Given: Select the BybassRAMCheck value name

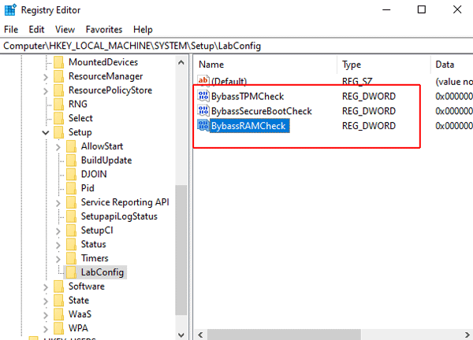Looking at the screenshot, I should click(x=249, y=126).
